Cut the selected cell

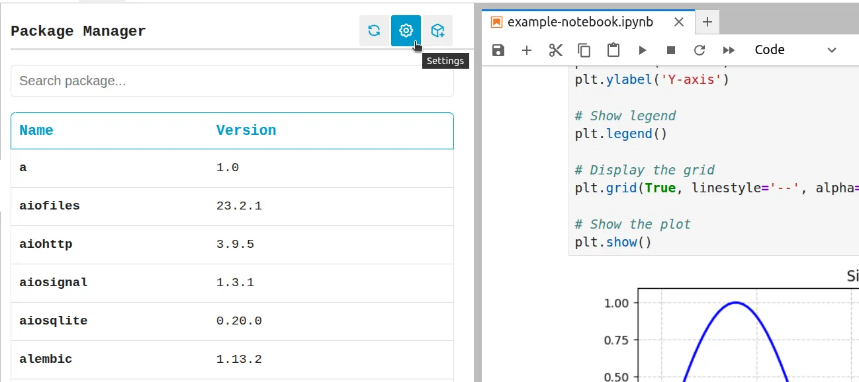point(555,50)
